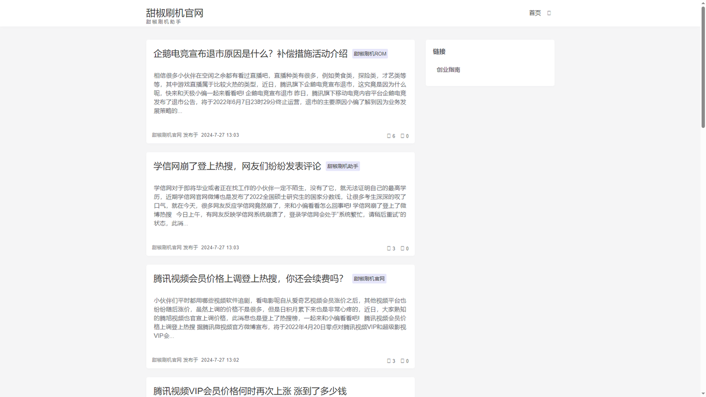
Task: Open the 创业指南 sidebar link
Action: [x=449, y=70]
